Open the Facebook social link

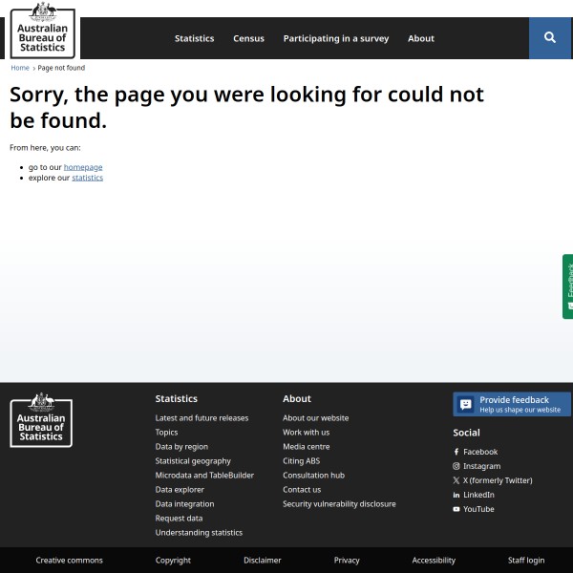click(x=479, y=452)
